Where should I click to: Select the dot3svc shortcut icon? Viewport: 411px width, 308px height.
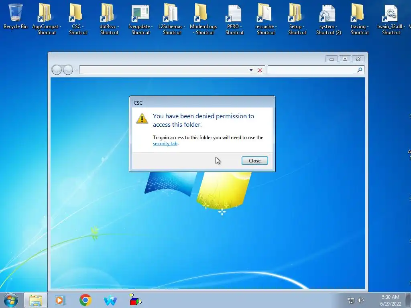pyautogui.click(x=107, y=13)
